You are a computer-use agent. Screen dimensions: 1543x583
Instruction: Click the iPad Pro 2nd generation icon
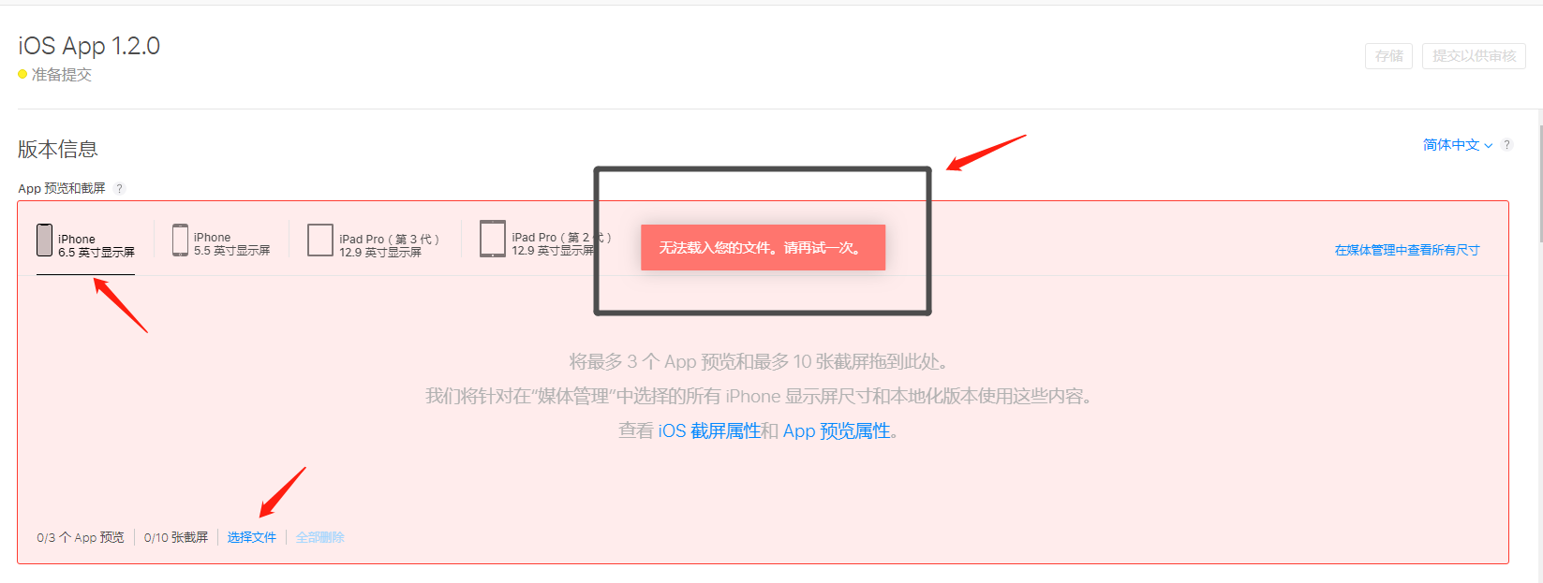493,239
